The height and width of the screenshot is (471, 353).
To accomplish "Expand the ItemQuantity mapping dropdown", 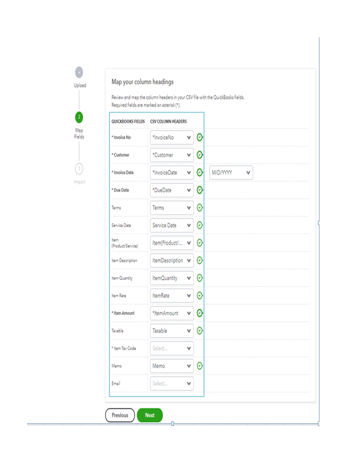I will 172,278.
